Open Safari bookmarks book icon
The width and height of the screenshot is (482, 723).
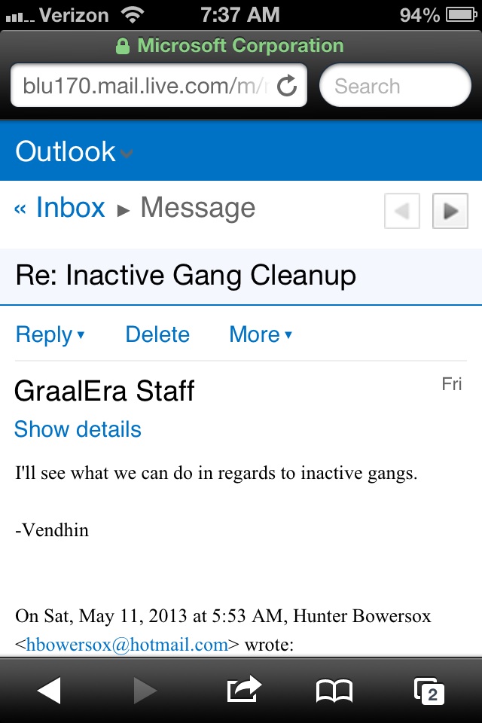click(x=334, y=691)
